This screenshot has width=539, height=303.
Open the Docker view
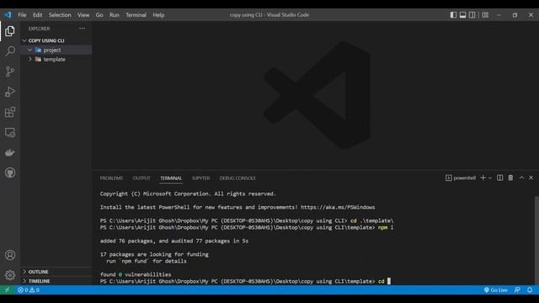pyautogui.click(x=10, y=152)
